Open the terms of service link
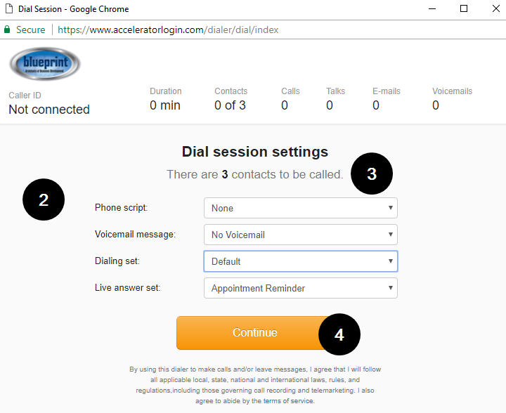Viewport: 506px width, 413px height. point(288,401)
